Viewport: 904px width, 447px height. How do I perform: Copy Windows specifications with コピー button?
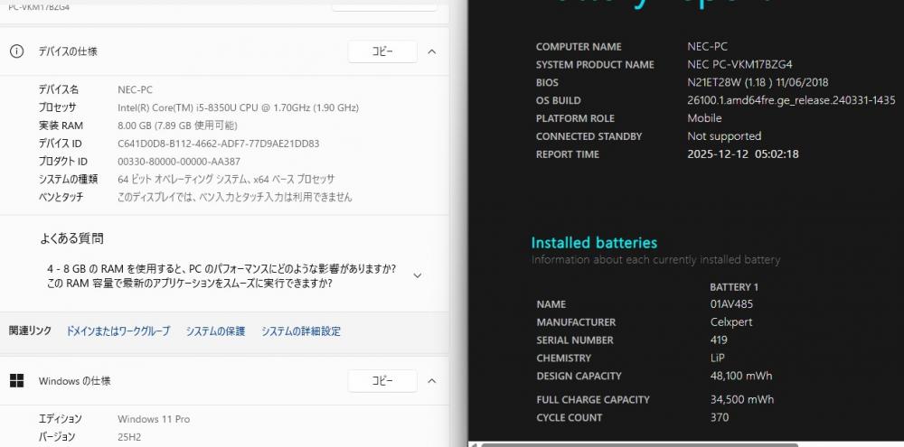click(382, 381)
